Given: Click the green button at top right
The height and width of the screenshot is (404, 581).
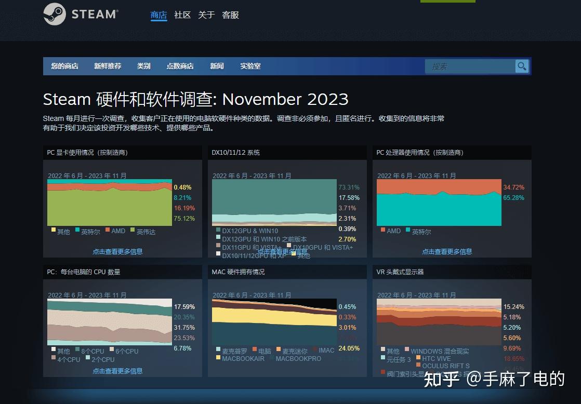Looking at the screenshot, I should (x=447, y=2).
